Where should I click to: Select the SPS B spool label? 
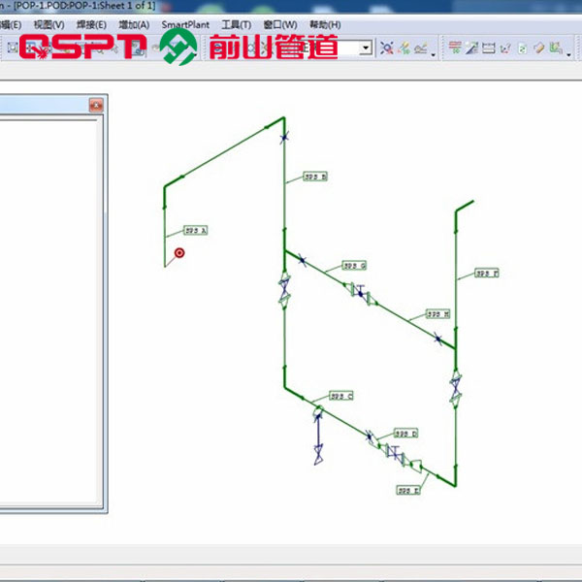(x=315, y=177)
